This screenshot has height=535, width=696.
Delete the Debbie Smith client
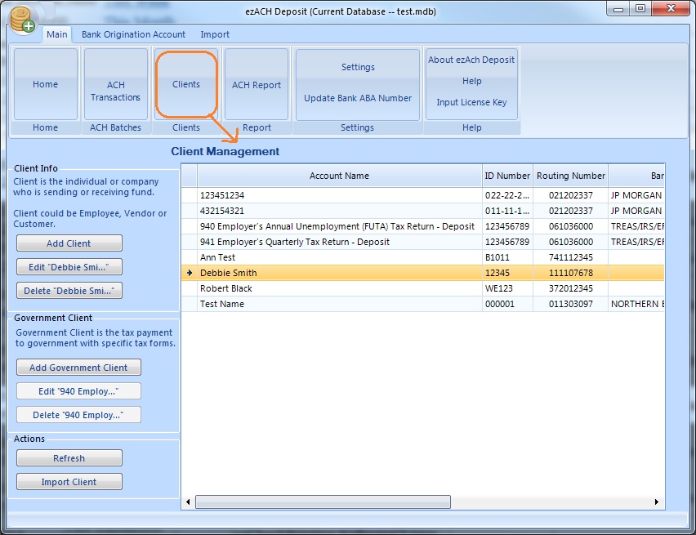tap(69, 290)
